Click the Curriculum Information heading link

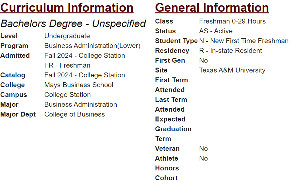67,8
